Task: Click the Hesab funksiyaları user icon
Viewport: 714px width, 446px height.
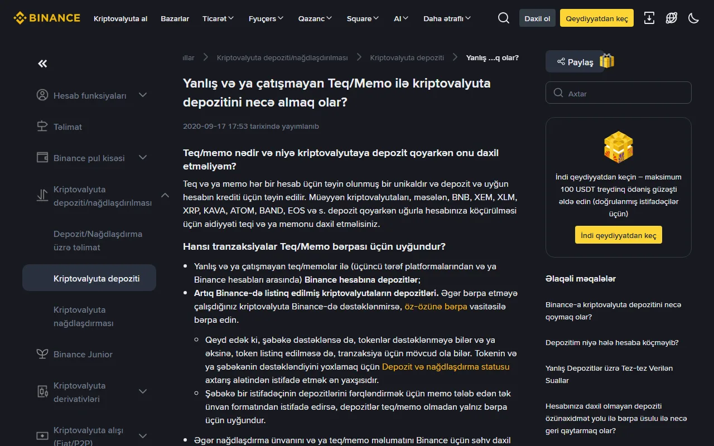Action: 42,95
